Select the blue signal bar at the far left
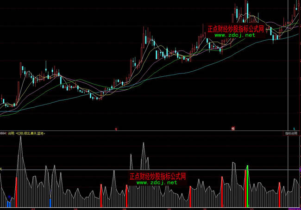This screenshot has height=210, width=301. coord(8,204)
